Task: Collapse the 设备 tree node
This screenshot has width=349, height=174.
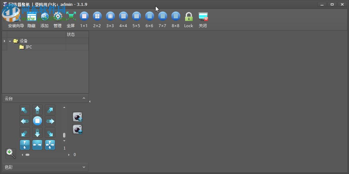Action: click(x=10, y=41)
